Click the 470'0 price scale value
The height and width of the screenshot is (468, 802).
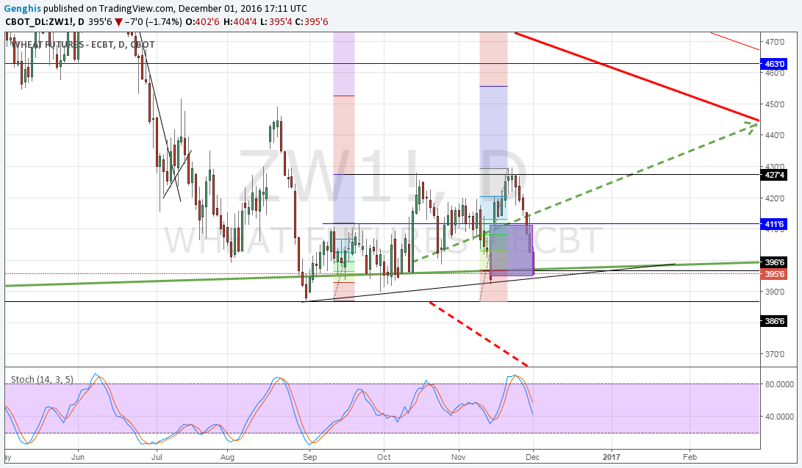point(775,42)
